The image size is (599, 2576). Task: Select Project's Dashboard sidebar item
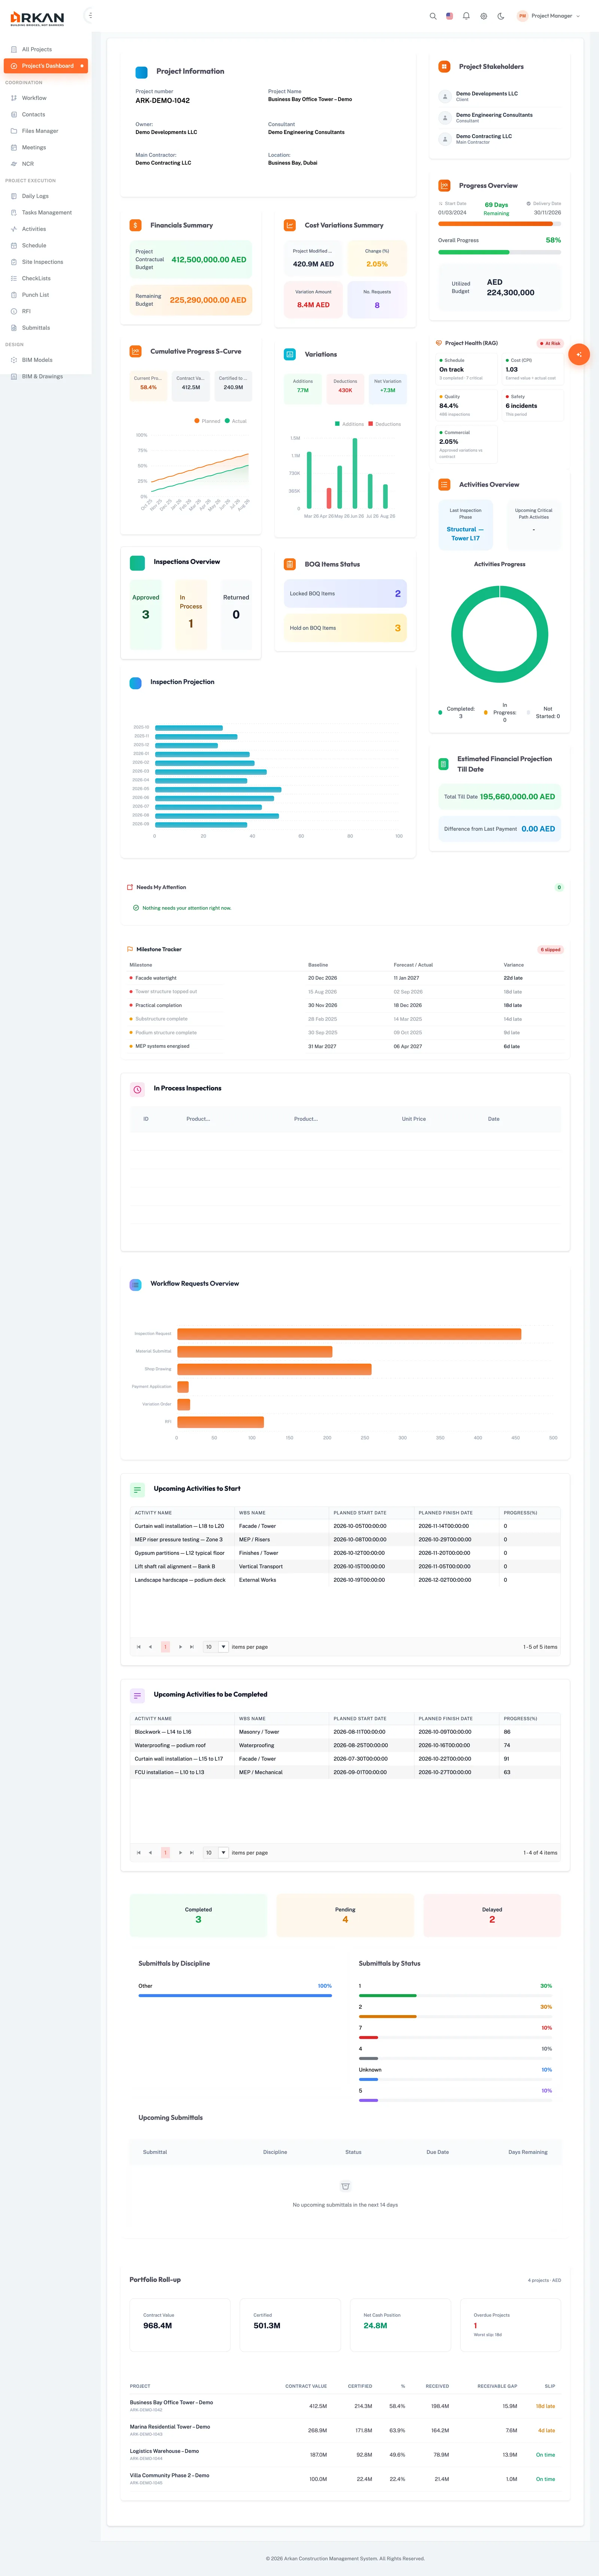[46, 66]
